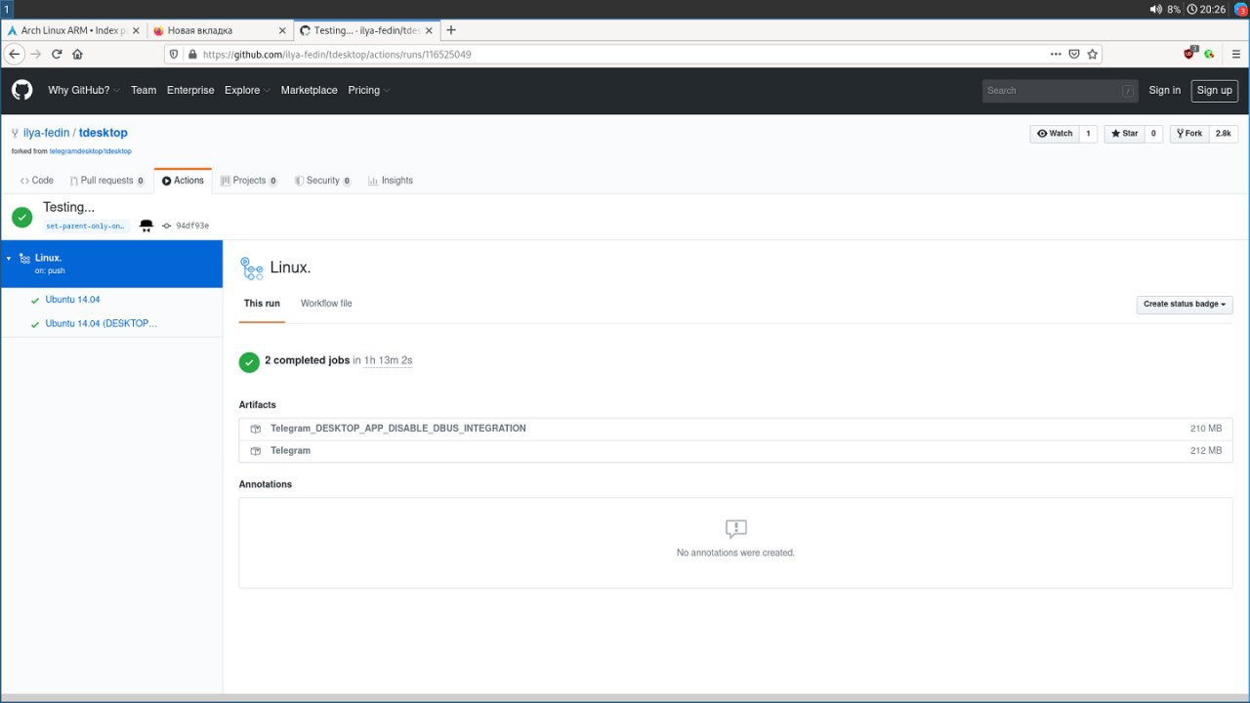The width and height of the screenshot is (1250, 703).
Task: Open Create status badge dropdown
Action: click(1185, 305)
